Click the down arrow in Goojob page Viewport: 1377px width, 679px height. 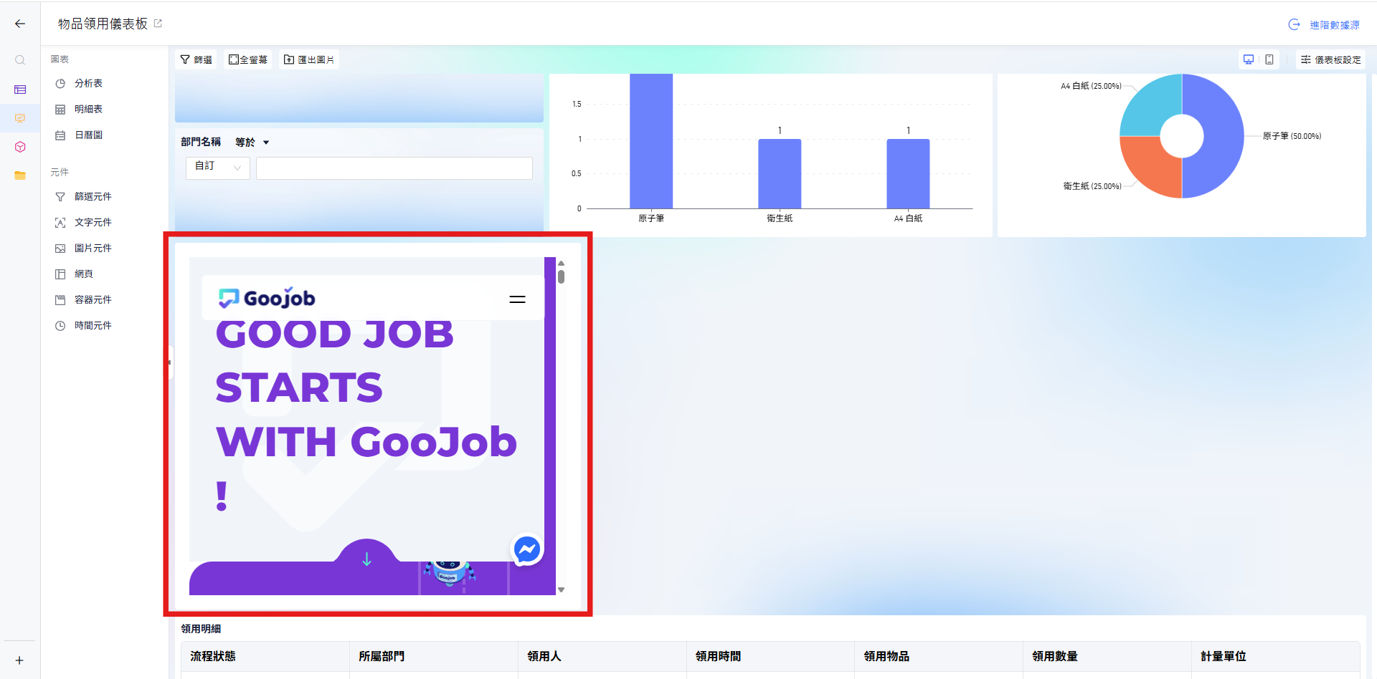[366, 559]
